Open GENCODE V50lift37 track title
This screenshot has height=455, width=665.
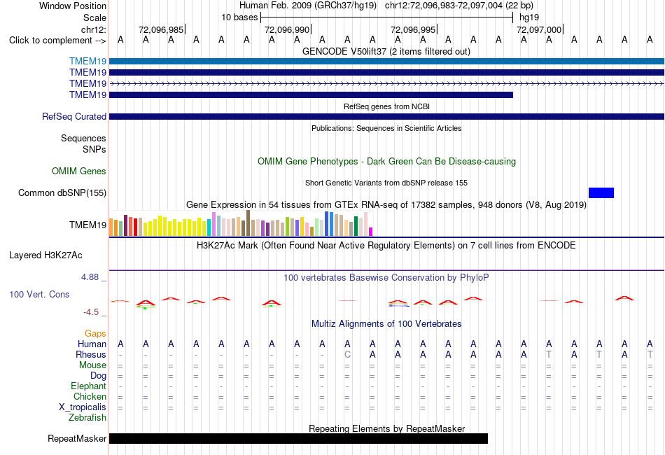[386, 51]
